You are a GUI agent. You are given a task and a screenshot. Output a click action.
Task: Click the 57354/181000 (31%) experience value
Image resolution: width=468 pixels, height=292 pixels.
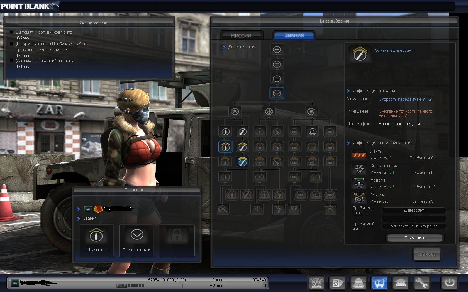coord(167,280)
